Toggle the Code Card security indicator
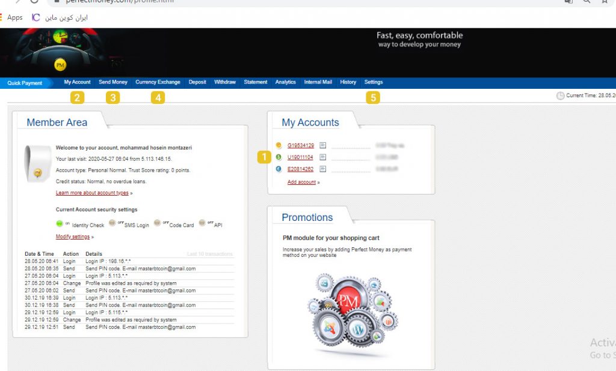Viewport: 616px width, 371px height. point(157,223)
